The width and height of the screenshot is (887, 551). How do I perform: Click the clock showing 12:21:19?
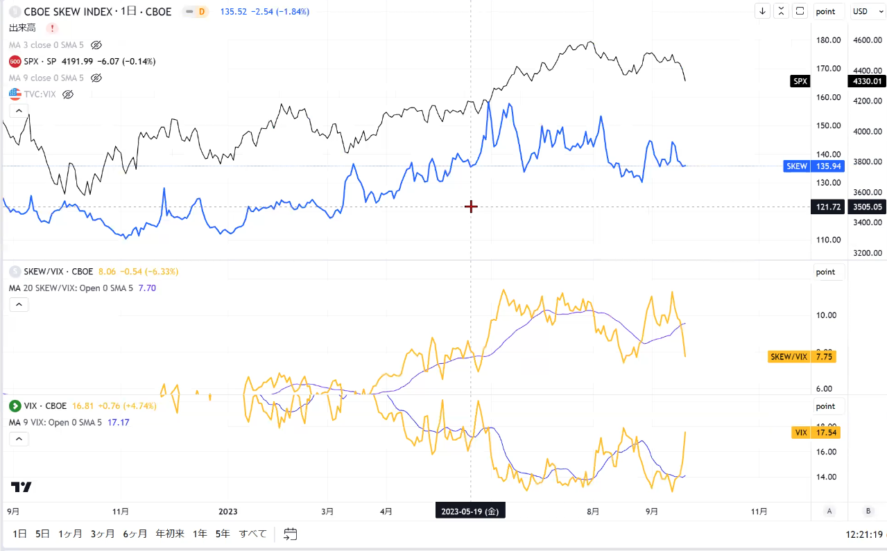(x=863, y=534)
